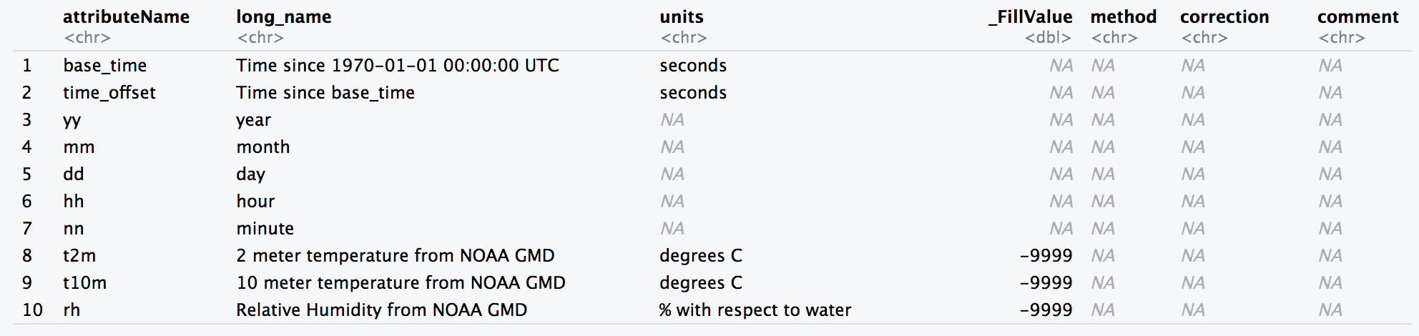Click 'seconds' units for base_time

692,66
